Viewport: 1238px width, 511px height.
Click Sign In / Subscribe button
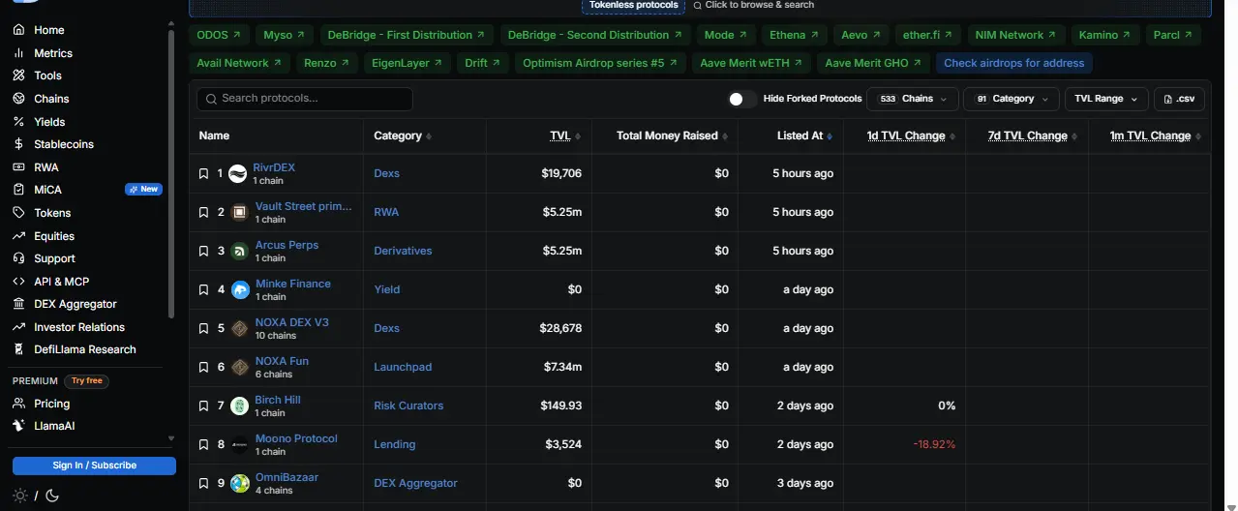point(94,466)
